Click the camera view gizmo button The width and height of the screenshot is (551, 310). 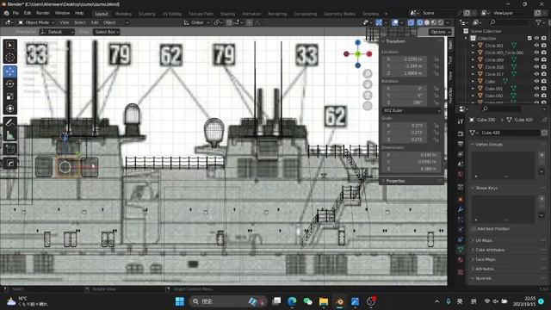(368, 95)
